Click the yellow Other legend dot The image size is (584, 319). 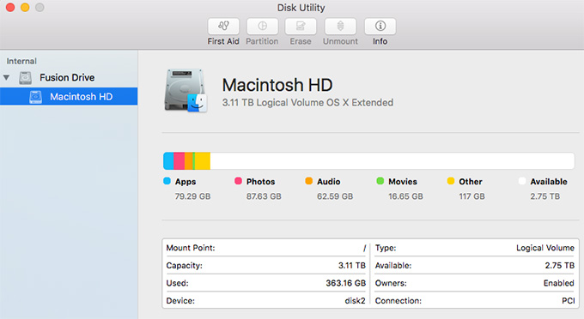[x=451, y=181]
